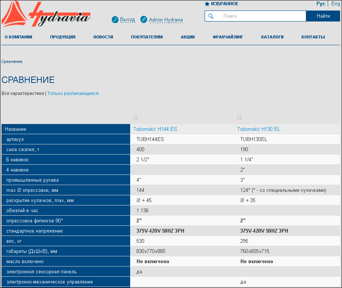The height and width of the screenshot is (288, 342).
Task: Open the ПРОДУКЦИЯ menu
Action: pyautogui.click(x=63, y=37)
